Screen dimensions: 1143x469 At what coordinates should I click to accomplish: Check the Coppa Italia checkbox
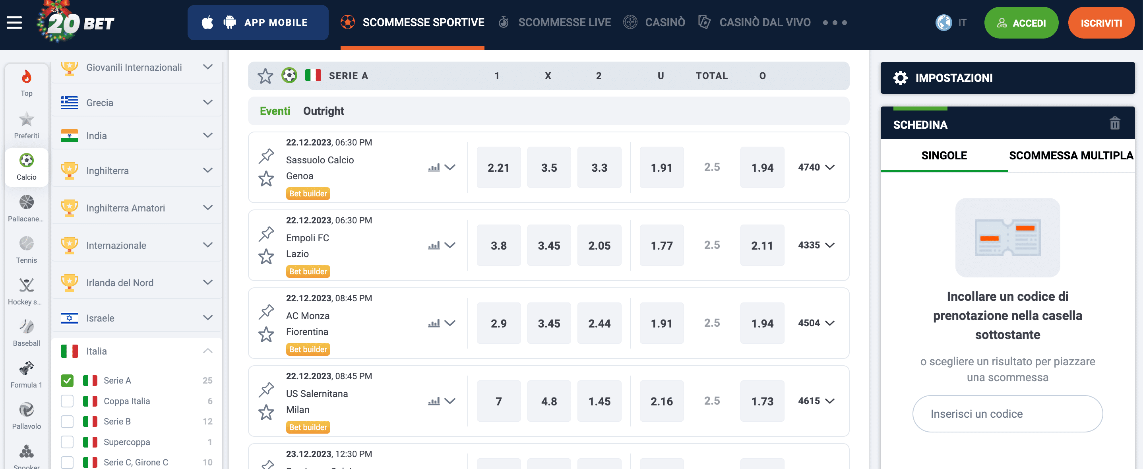tap(67, 401)
